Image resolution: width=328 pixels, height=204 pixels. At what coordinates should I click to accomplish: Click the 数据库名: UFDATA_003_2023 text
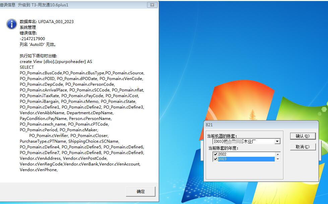pyautogui.click(x=47, y=21)
